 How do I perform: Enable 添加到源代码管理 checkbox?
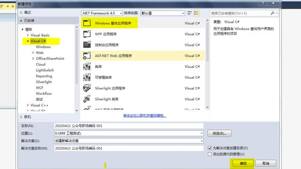point(210,154)
